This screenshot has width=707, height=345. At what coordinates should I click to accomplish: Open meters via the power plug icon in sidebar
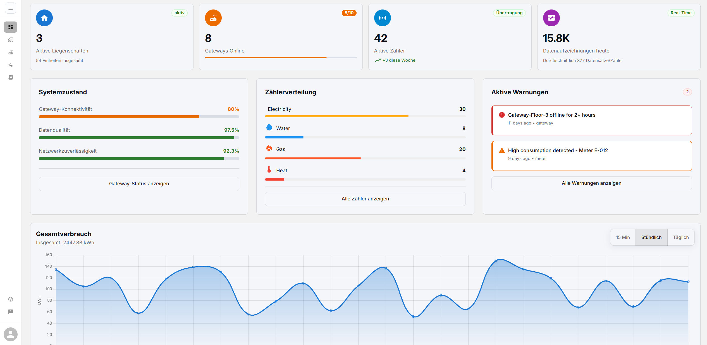tap(11, 65)
